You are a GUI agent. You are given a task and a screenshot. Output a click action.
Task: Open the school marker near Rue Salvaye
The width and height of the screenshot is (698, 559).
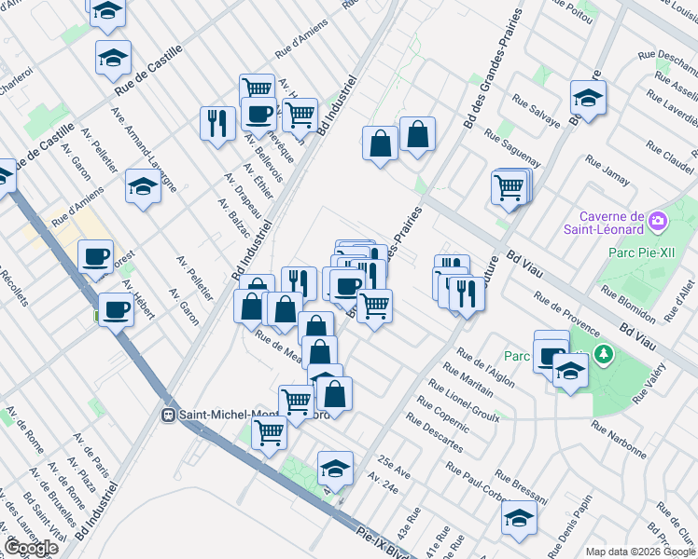[x=588, y=98]
